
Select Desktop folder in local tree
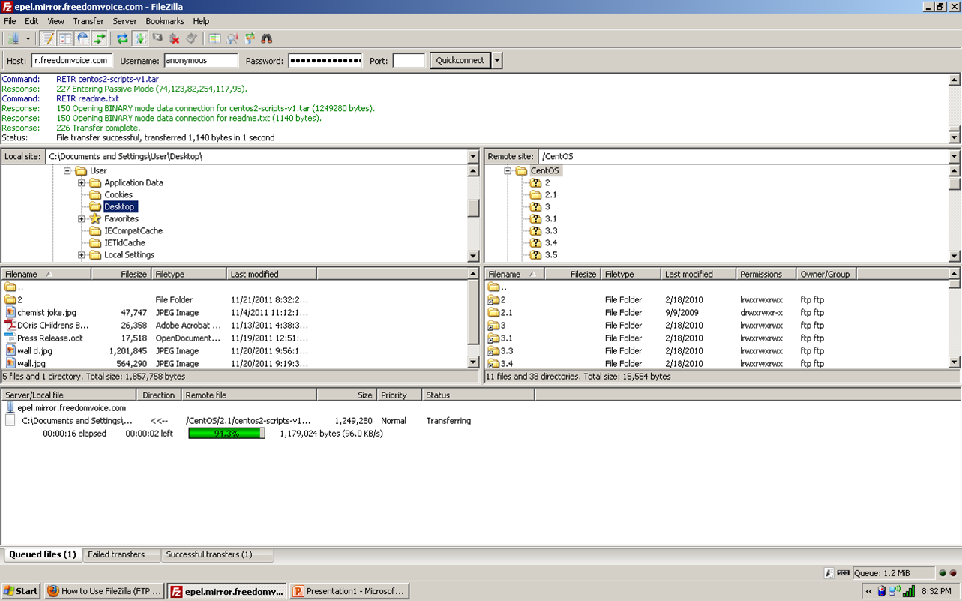(120, 206)
